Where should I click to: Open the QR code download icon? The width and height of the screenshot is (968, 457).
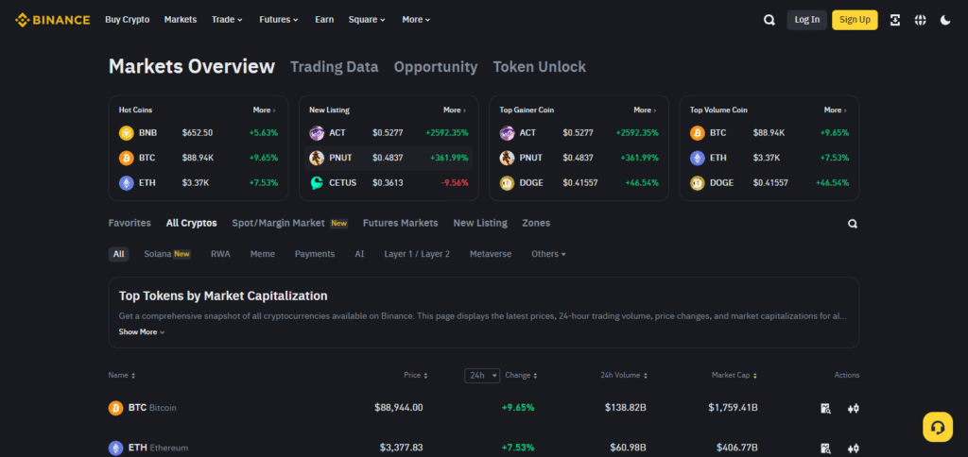pyautogui.click(x=895, y=20)
